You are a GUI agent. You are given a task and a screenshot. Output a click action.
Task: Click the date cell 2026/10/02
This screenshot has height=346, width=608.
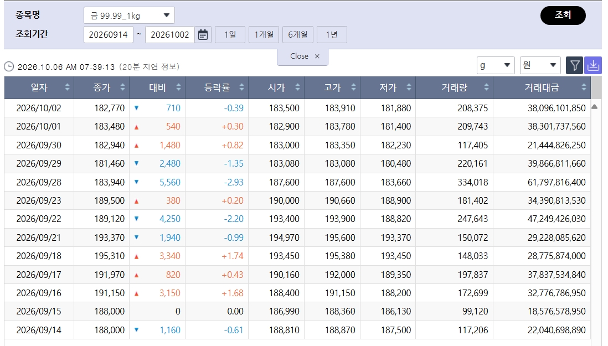point(39,108)
